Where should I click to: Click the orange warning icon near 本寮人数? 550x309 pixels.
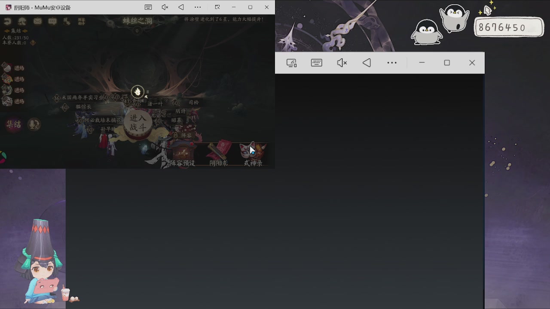pyautogui.click(x=33, y=42)
